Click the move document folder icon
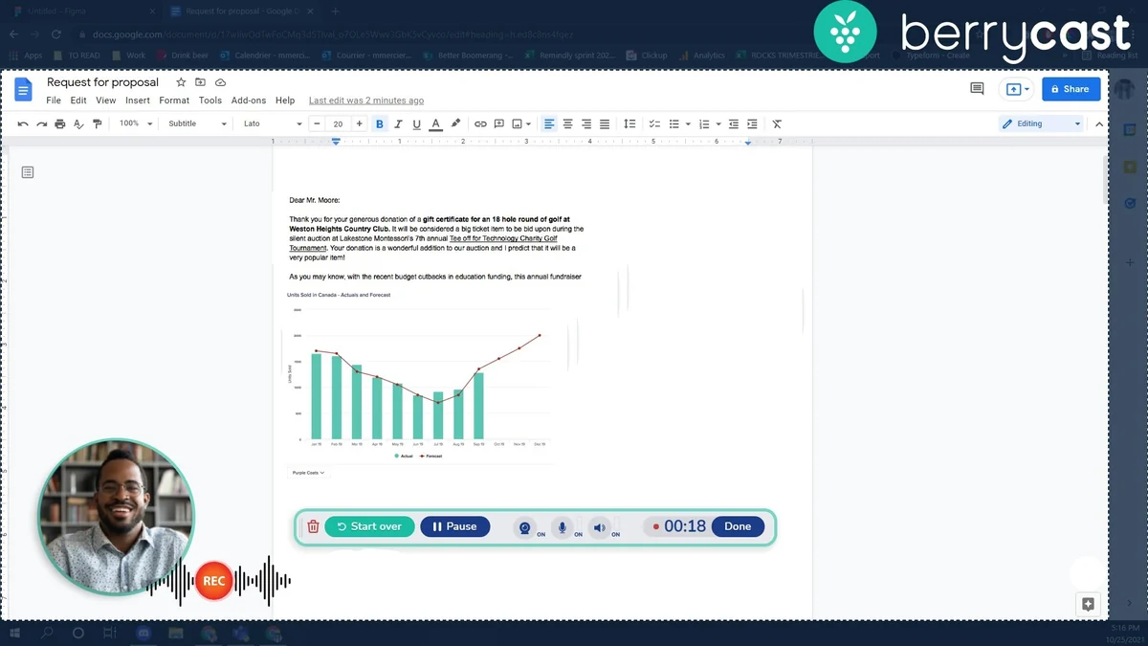 click(201, 83)
